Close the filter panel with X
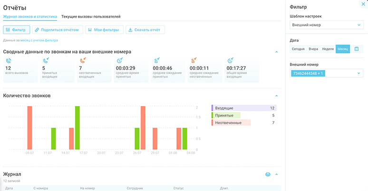368x191 pixels. [x=364, y=4]
